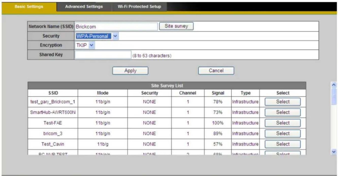Click the Shared Key label
The height and width of the screenshot is (176, 338).
pos(51,55)
